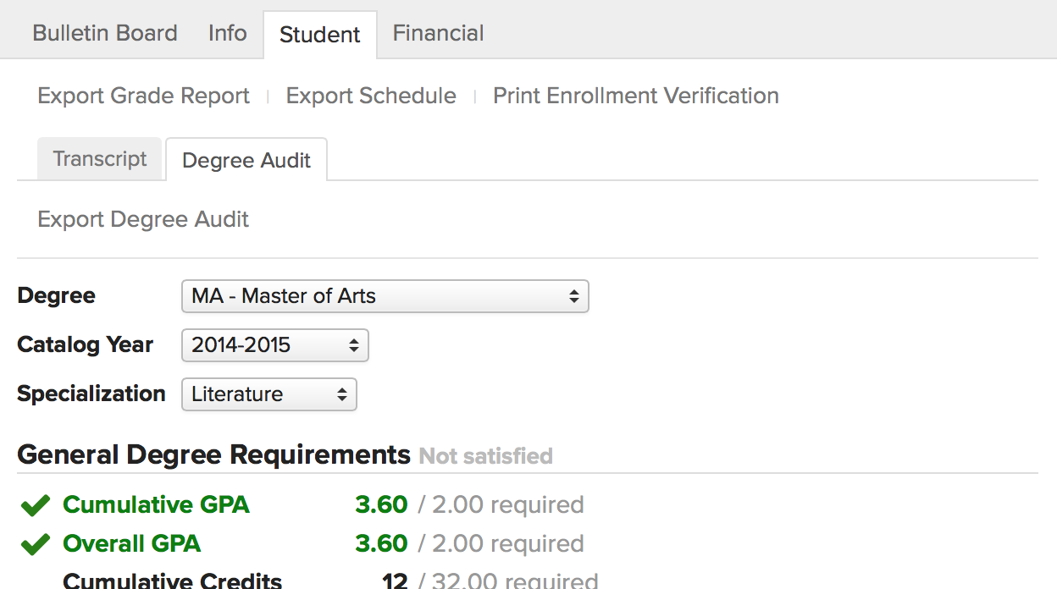Open the Degree dropdown showing Master of Arts

point(385,296)
